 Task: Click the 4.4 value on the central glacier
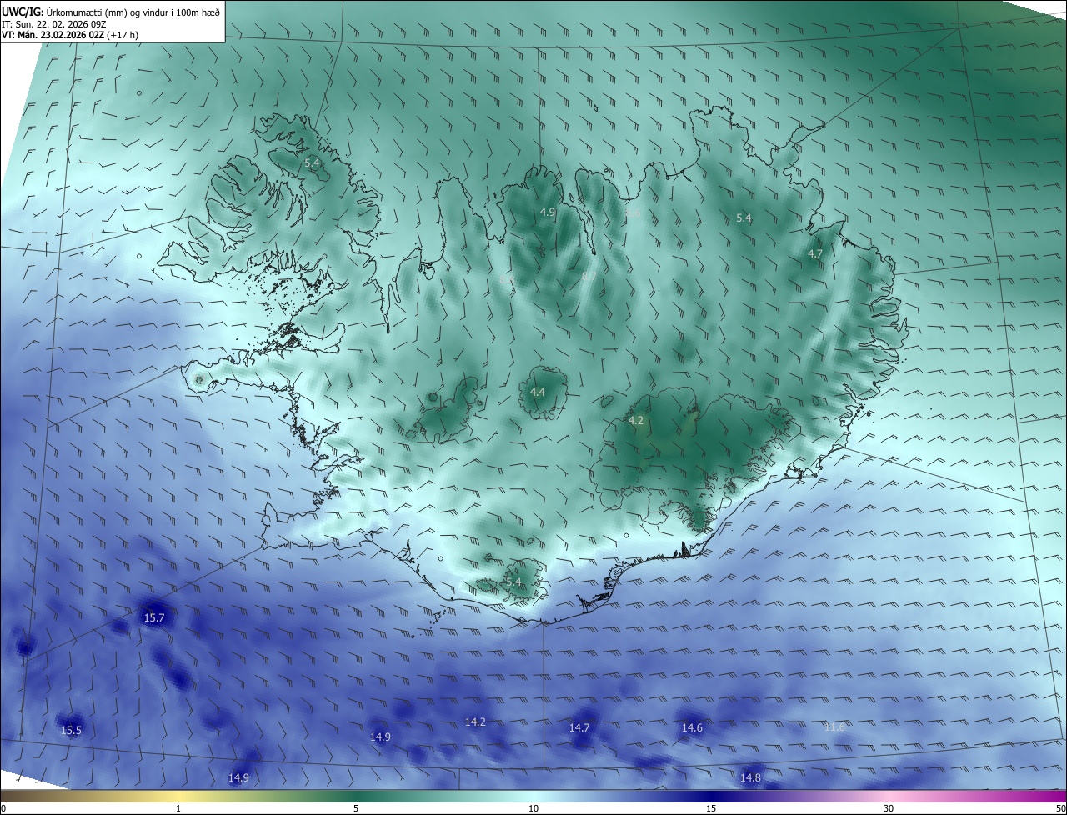pyautogui.click(x=538, y=392)
